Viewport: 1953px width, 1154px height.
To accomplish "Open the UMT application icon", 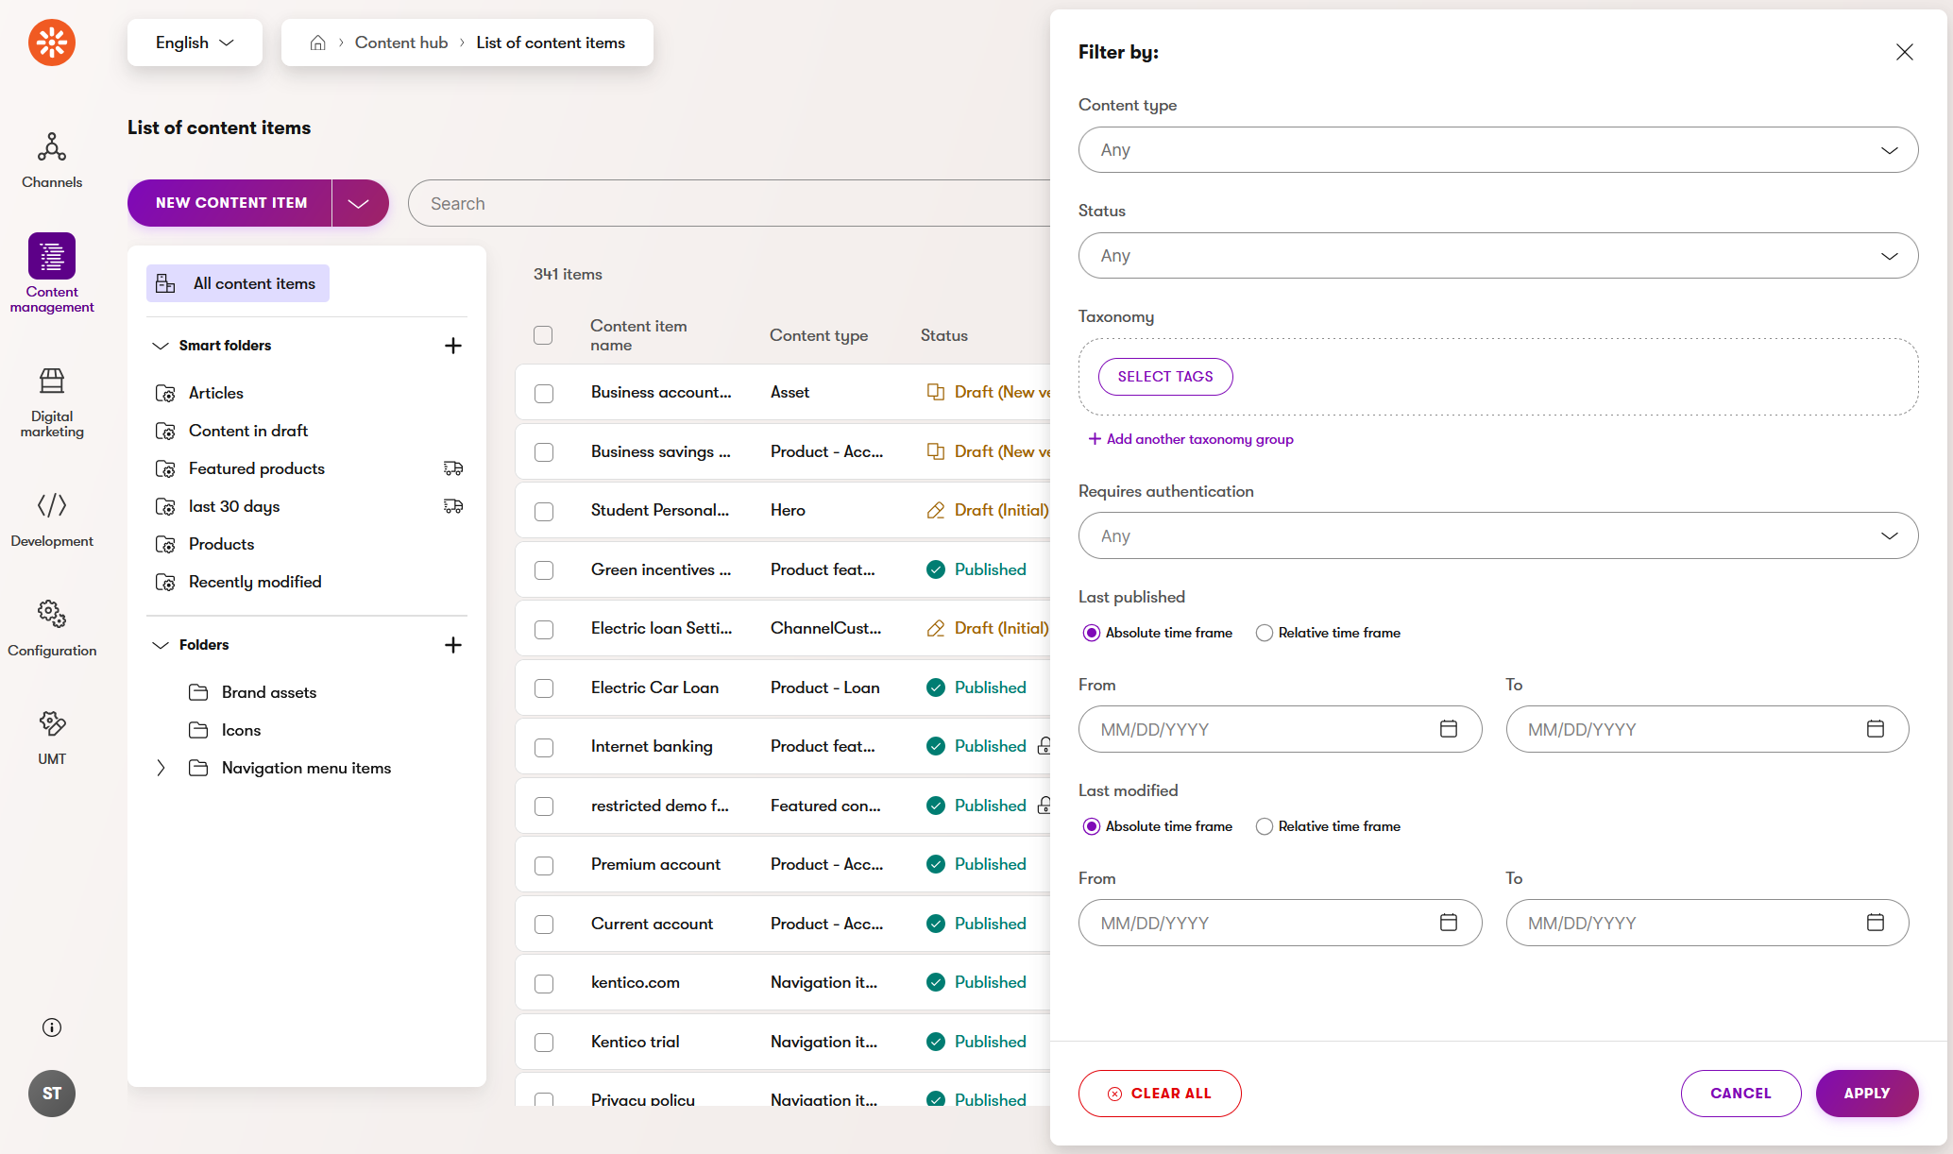I will [52, 724].
